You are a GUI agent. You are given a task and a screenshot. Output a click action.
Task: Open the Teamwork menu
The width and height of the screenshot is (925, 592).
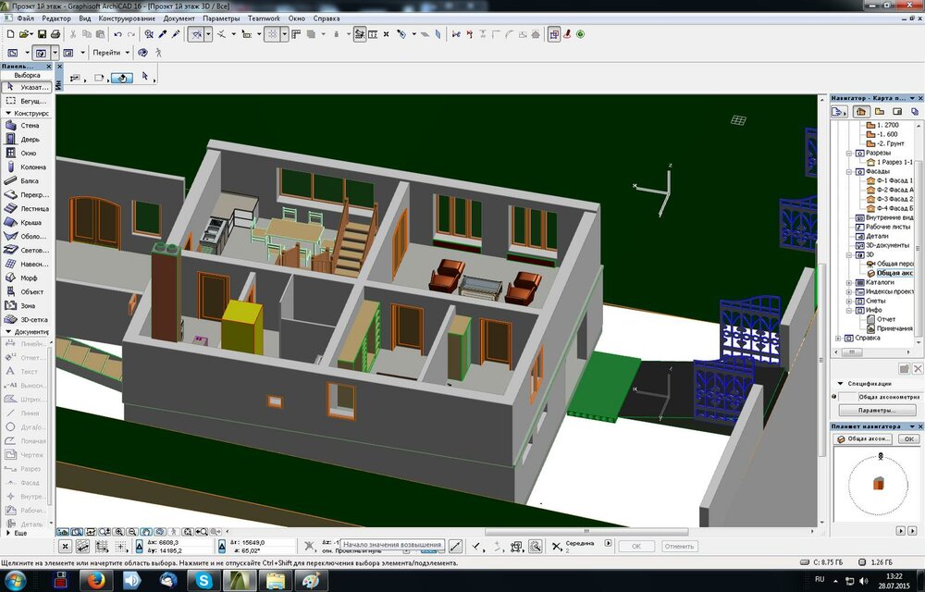(x=263, y=18)
